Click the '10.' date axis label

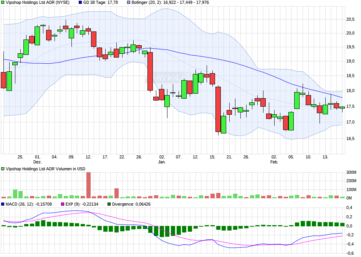[x=308, y=157]
